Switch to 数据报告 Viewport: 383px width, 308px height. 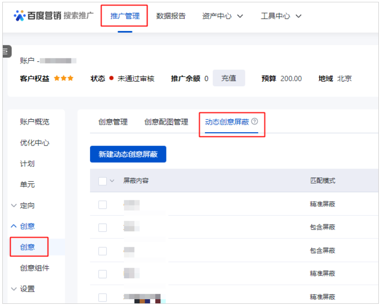tap(171, 15)
